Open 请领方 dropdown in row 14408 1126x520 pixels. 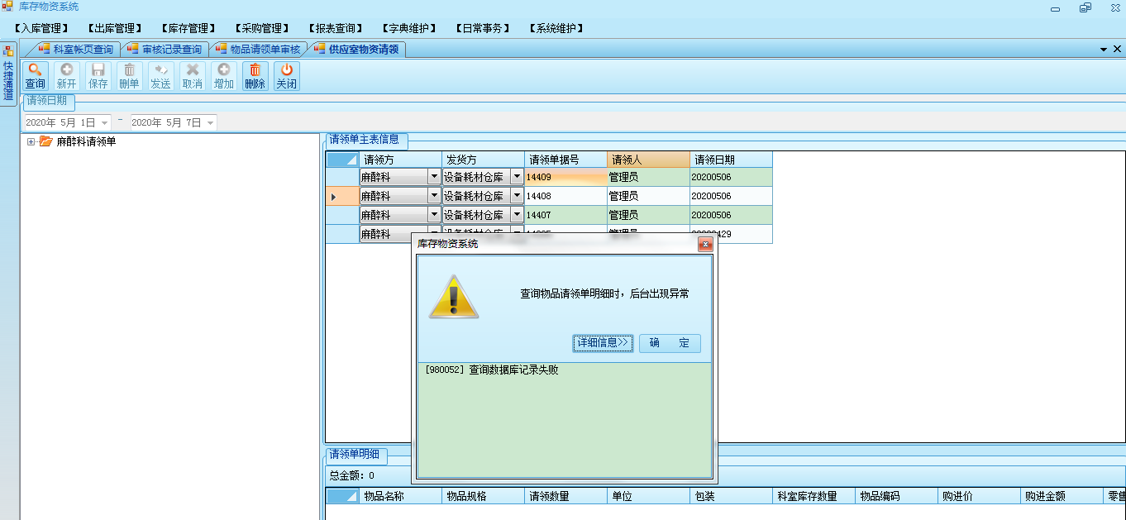click(433, 196)
